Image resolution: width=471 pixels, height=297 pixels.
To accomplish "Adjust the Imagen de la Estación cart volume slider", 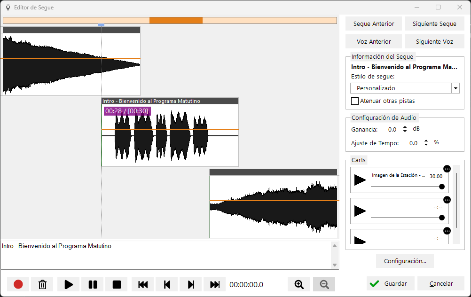I will 408,187.
